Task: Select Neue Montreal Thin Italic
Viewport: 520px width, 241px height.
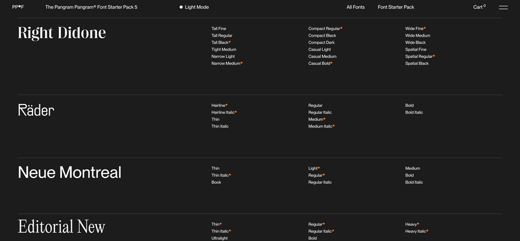Action: point(221,175)
